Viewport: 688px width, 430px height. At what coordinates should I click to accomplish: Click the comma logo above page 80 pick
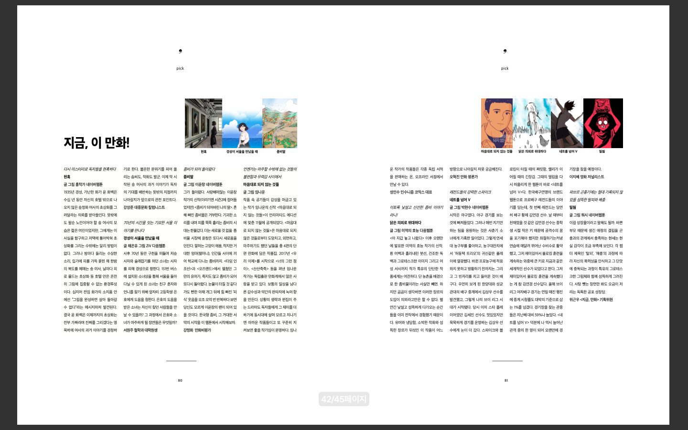180,51
